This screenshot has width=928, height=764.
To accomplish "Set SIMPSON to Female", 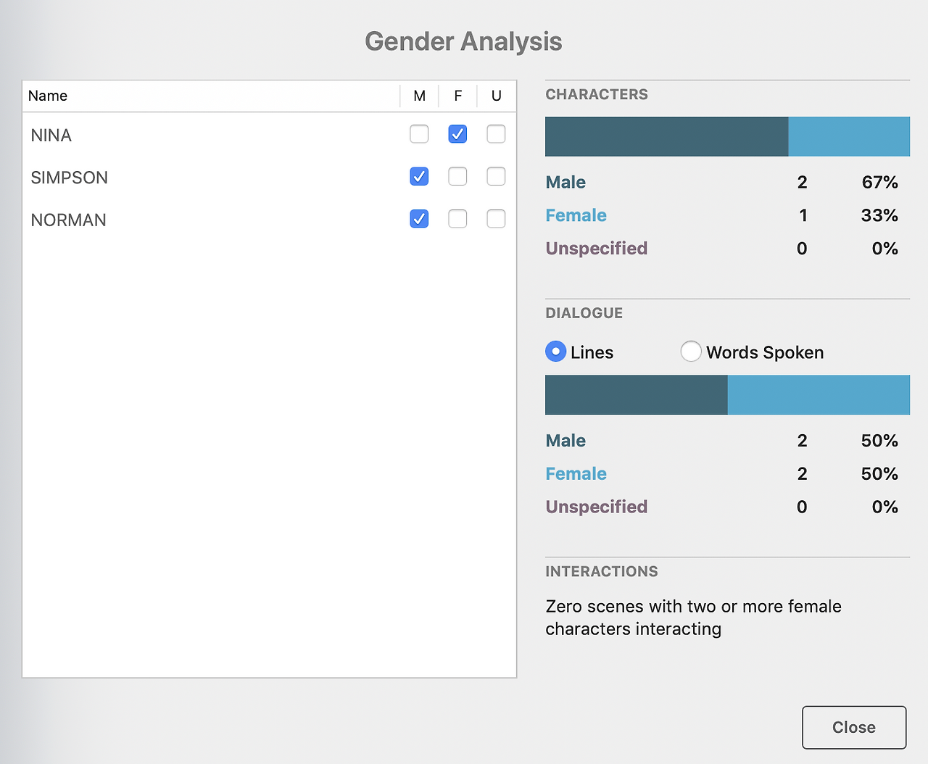I will (x=457, y=176).
